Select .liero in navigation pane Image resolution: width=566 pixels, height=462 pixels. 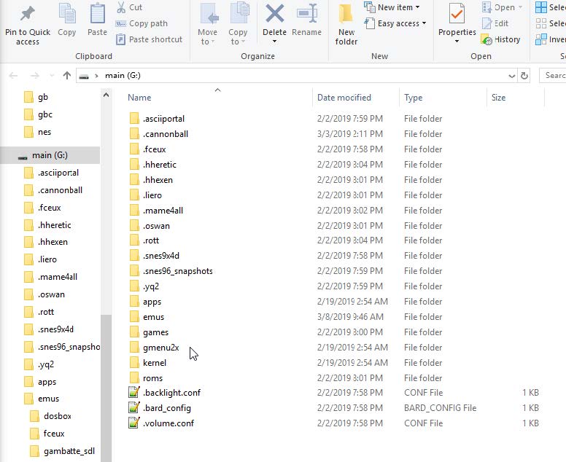tap(47, 259)
